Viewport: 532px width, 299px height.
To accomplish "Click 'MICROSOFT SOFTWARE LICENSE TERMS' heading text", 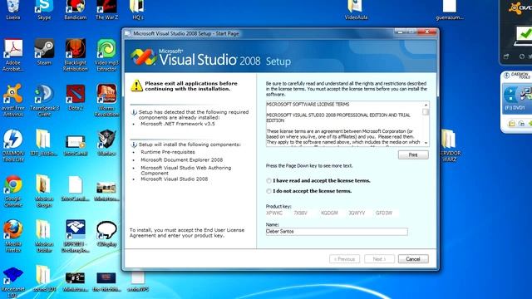I will point(308,105).
